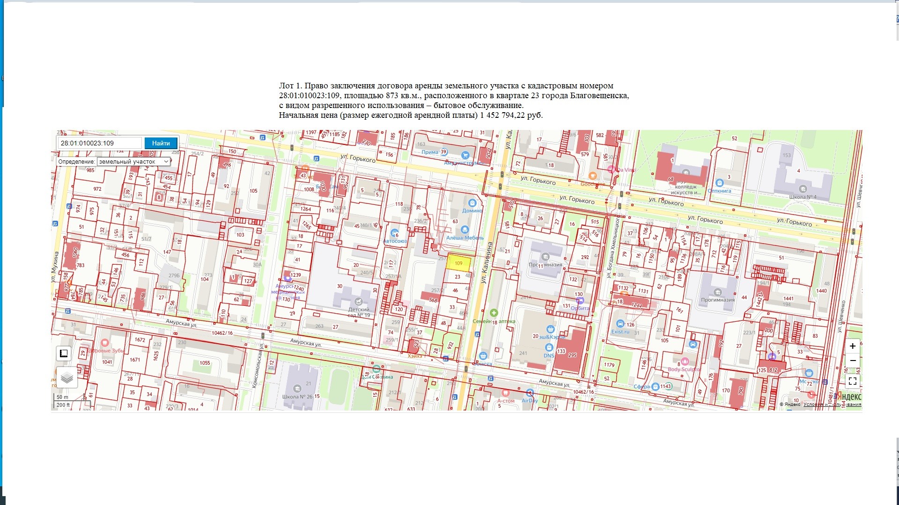Viewport: 899px width, 505px height.
Task: Click the Здоровые Зубы dental icon
Action: pyautogui.click(x=105, y=343)
